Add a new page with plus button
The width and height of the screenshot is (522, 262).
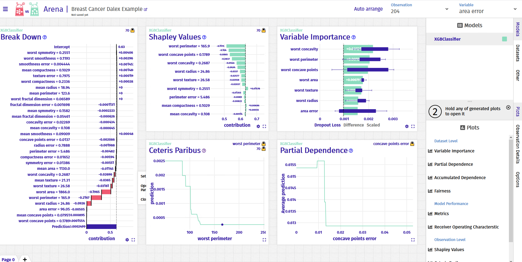[x=25, y=259]
